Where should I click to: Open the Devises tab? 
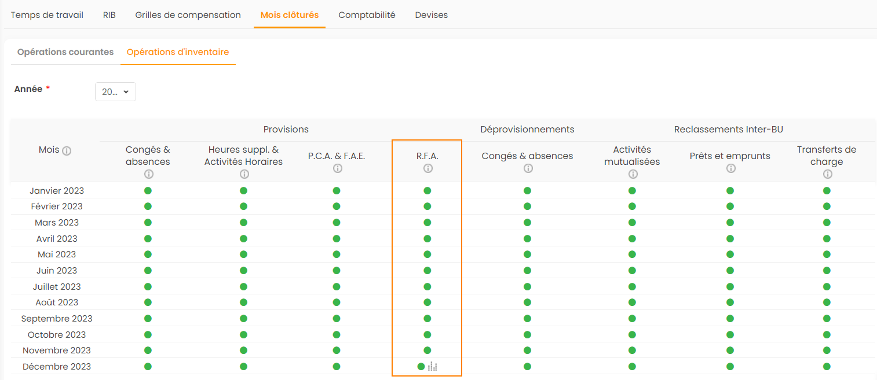coord(431,15)
